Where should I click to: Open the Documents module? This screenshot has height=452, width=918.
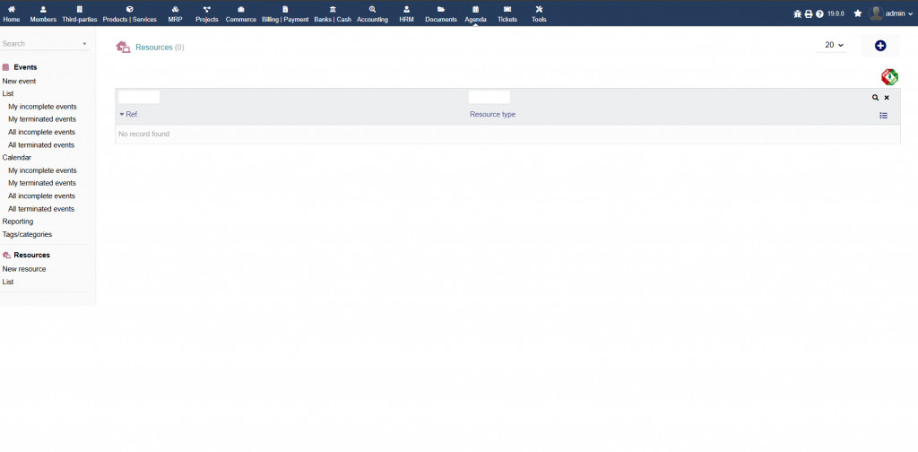[441, 14]
